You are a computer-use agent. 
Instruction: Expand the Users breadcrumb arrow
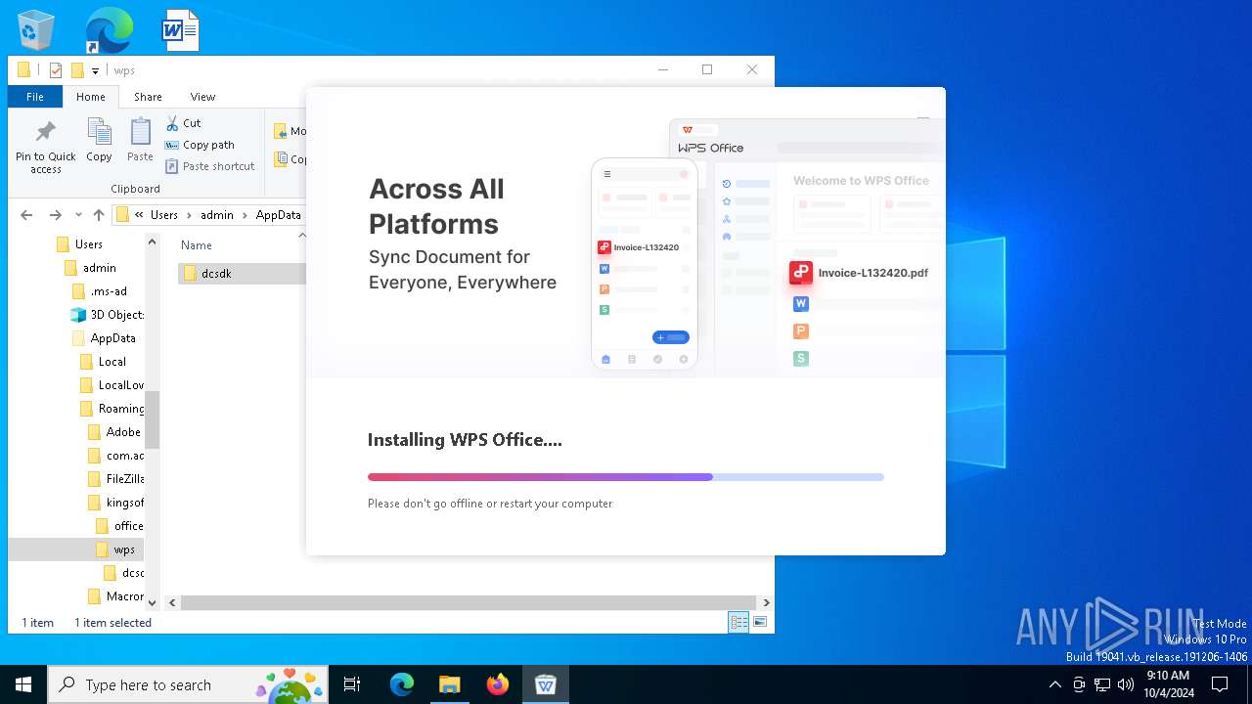[x=190, y=215]
